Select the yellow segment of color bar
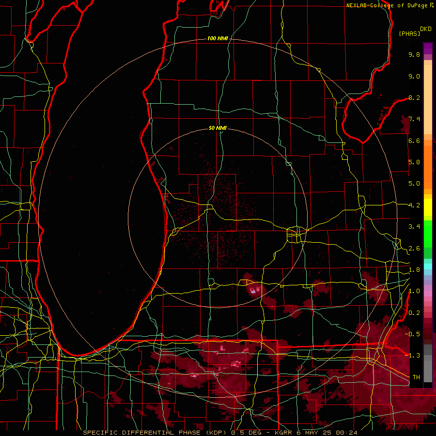 pyautogui.click(x=428, y=207)
